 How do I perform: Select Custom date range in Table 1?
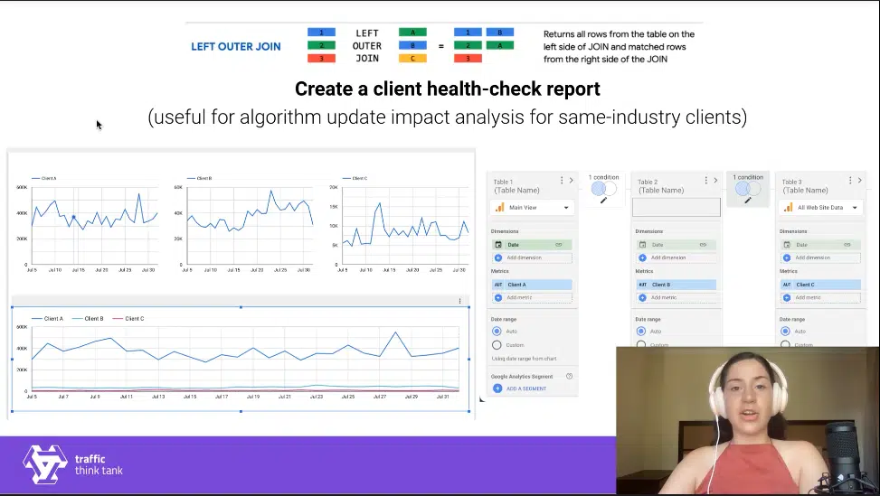click(x=497, y=345)
